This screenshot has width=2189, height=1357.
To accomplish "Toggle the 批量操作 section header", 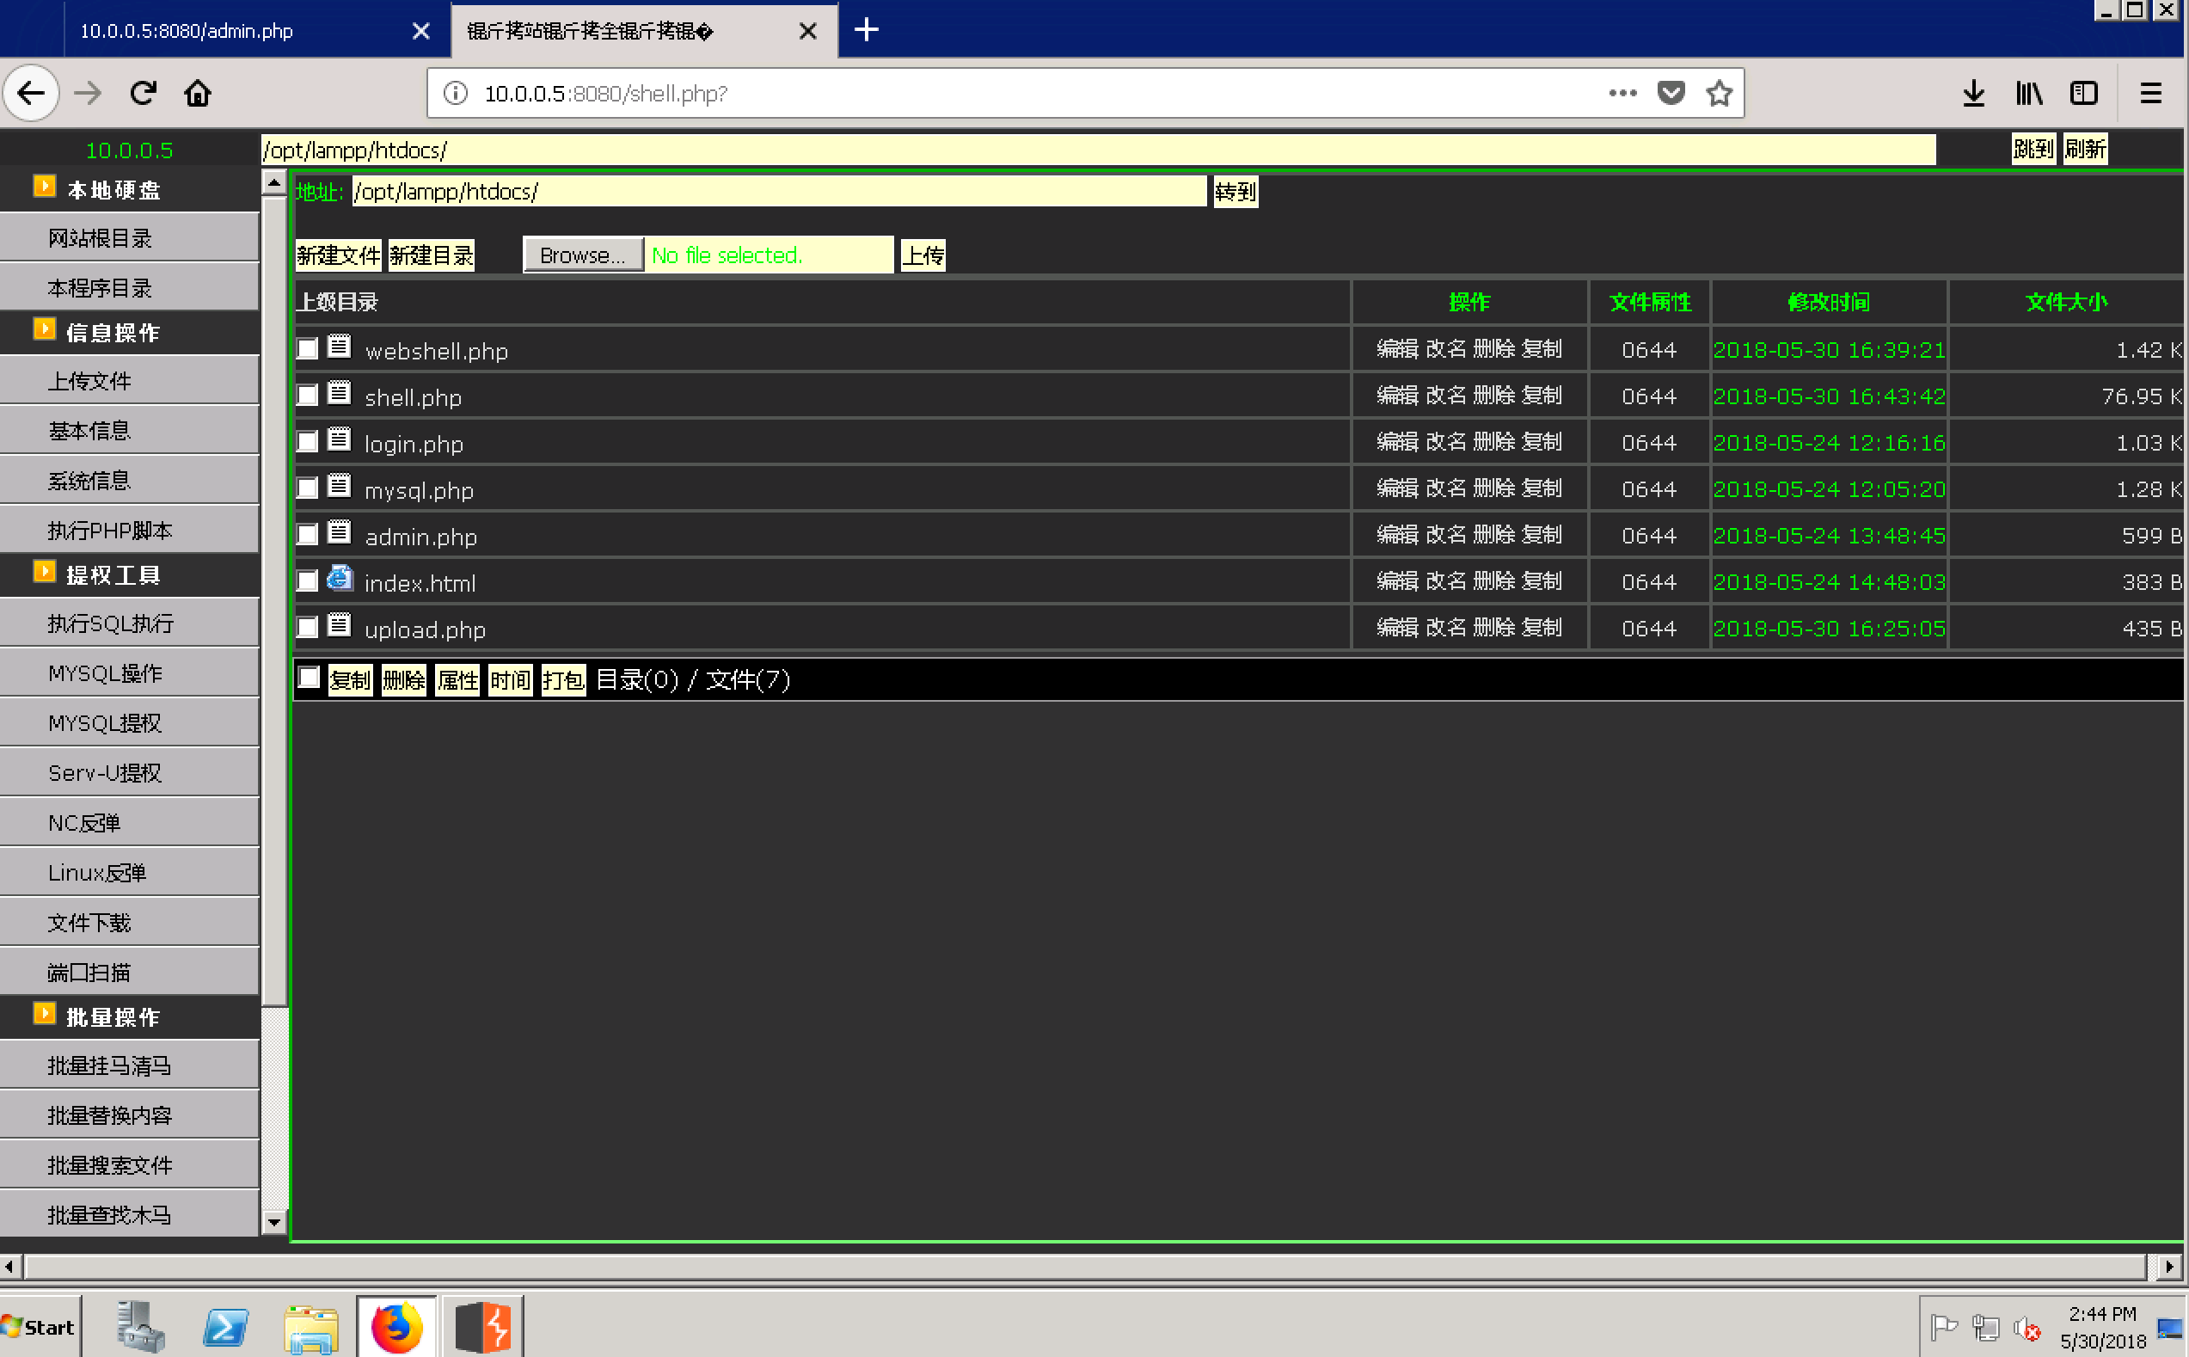I will [113, 1016].
